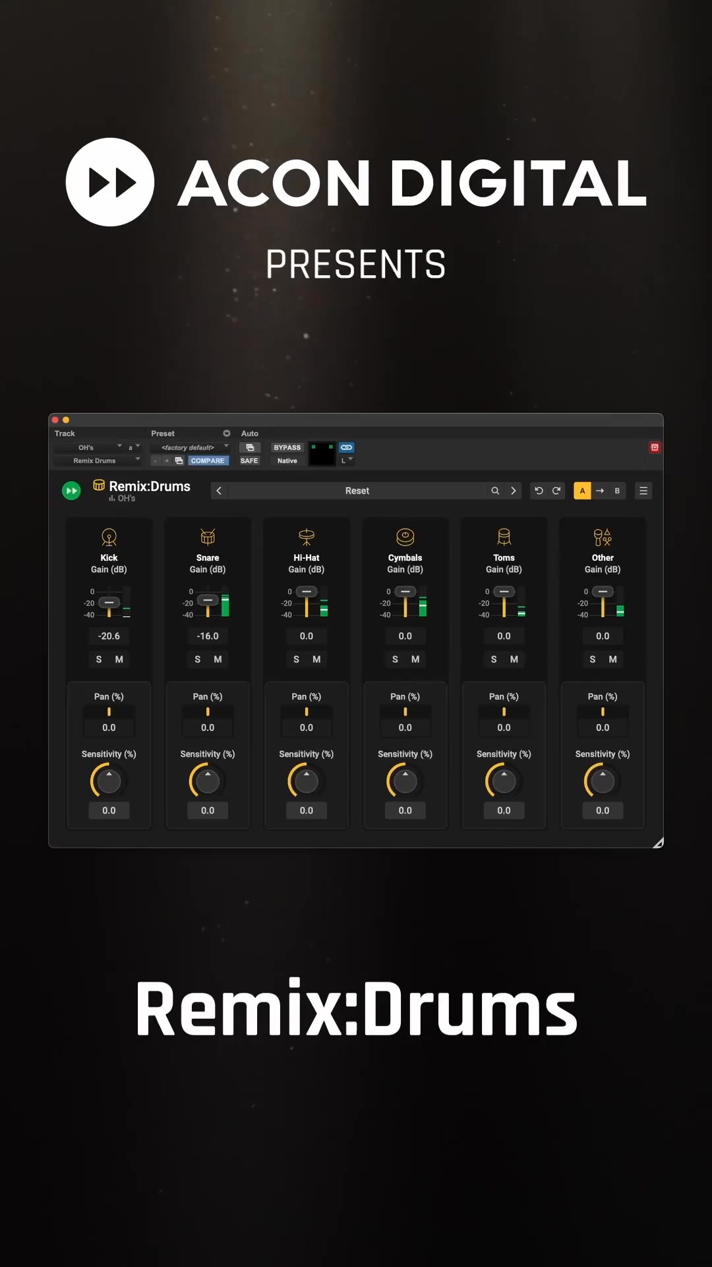Image resolution: width=712 pixels, height=1267 pixels.
Task: Click the SAFE button
Action: point(249,461)
